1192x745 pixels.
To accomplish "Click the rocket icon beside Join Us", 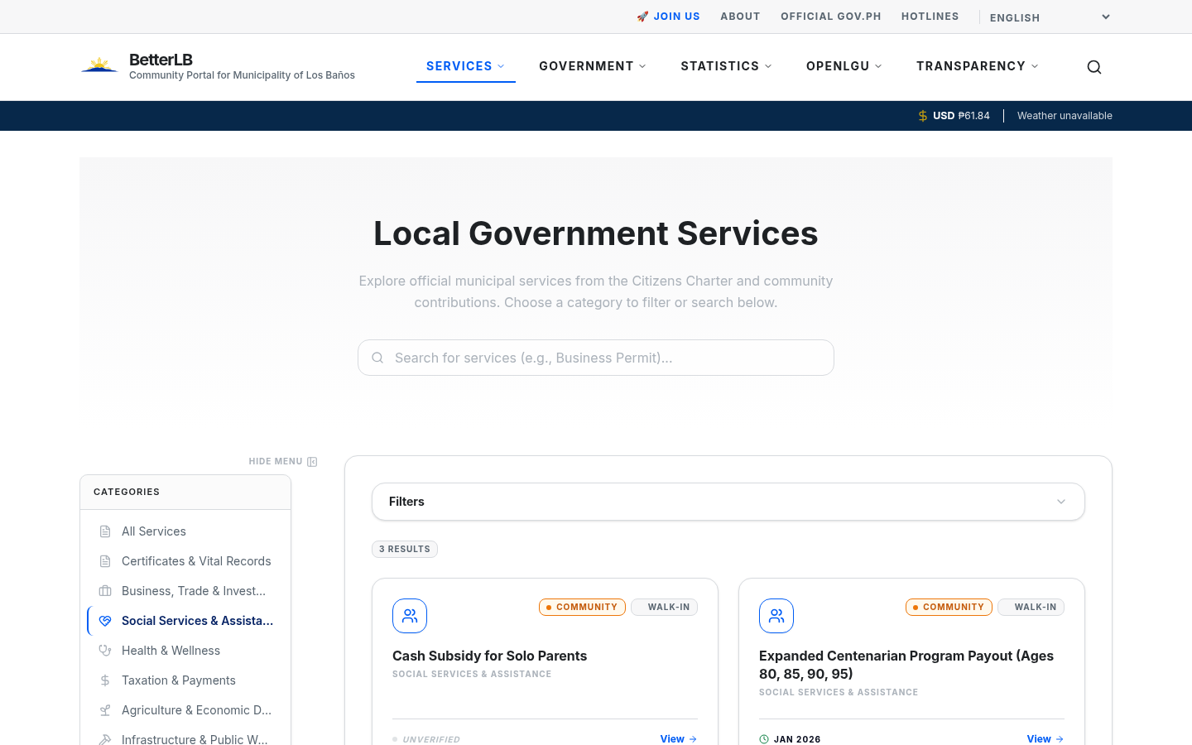I will point(642,17).
